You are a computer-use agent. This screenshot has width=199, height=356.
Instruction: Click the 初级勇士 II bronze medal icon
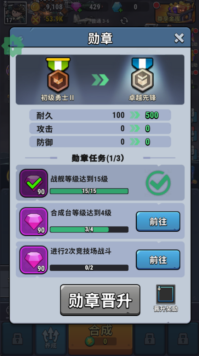[x=58, y=75]
